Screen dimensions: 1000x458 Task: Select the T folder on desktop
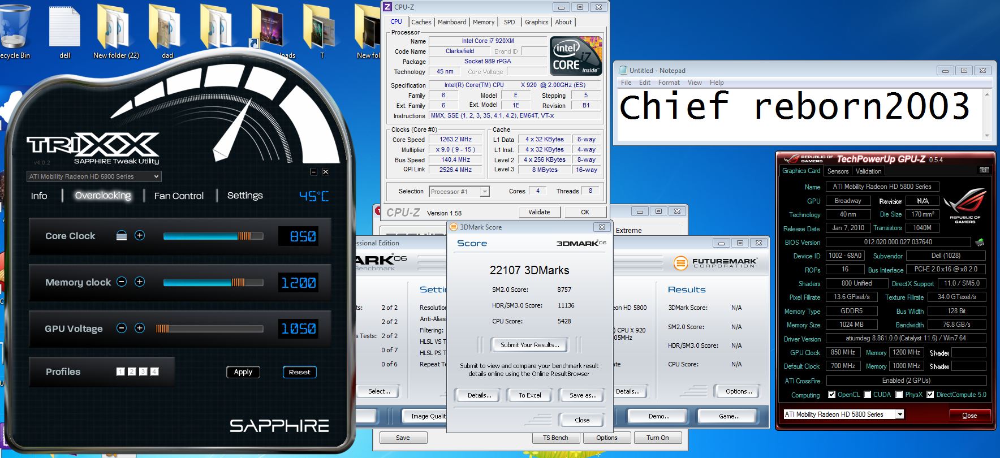pyautogui.click(x=322, y=31)
